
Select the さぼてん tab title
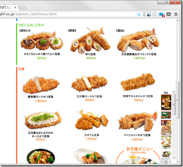pos(5,8)
